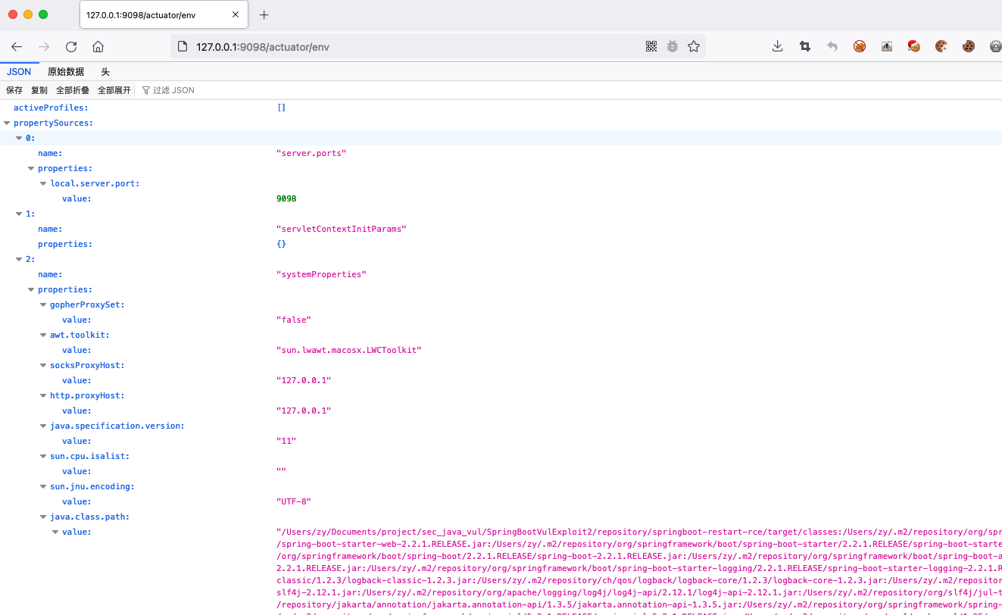Bookmark this page with the star
Viewport: 1002px width, 615px height.
(694, 46)
